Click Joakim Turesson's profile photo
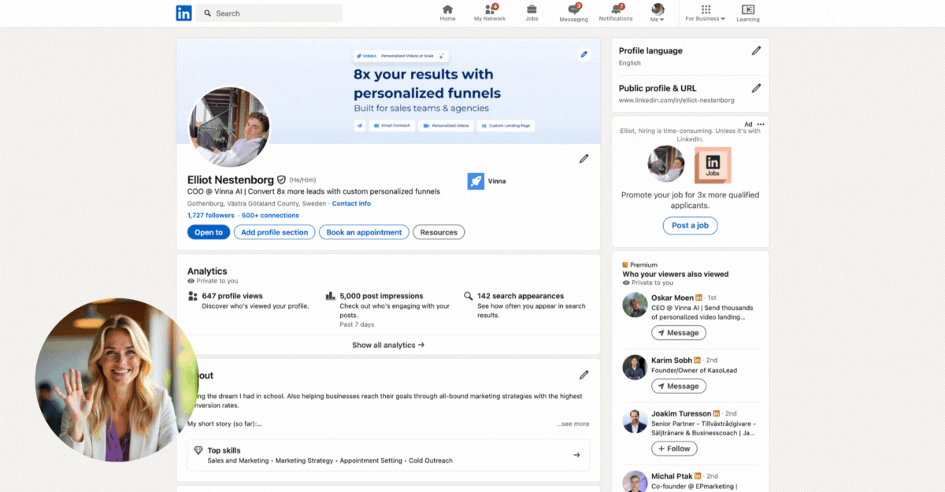Screen dimensions: 945x492 tap(635, 420)
